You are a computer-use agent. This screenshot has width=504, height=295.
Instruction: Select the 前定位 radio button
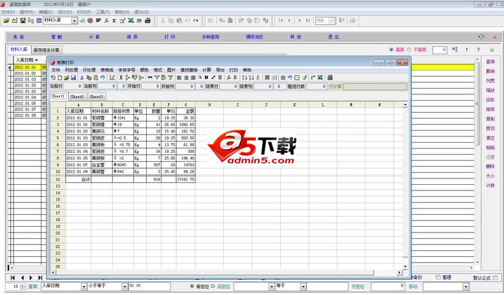click(192, 286)
